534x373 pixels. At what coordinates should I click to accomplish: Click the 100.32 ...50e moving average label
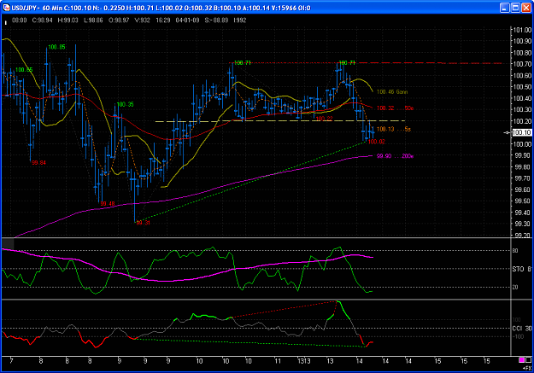coord(395,108)
